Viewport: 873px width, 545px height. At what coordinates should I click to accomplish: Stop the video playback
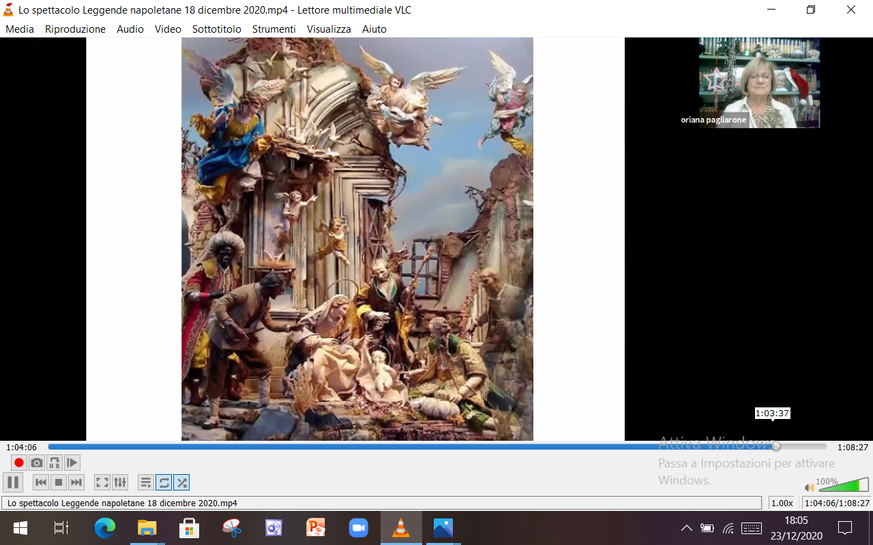click(59, 482)
